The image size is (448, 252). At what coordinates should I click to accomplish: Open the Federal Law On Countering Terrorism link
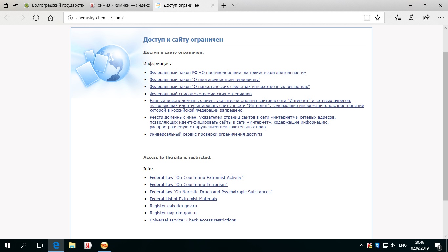[x=188, y=185]
